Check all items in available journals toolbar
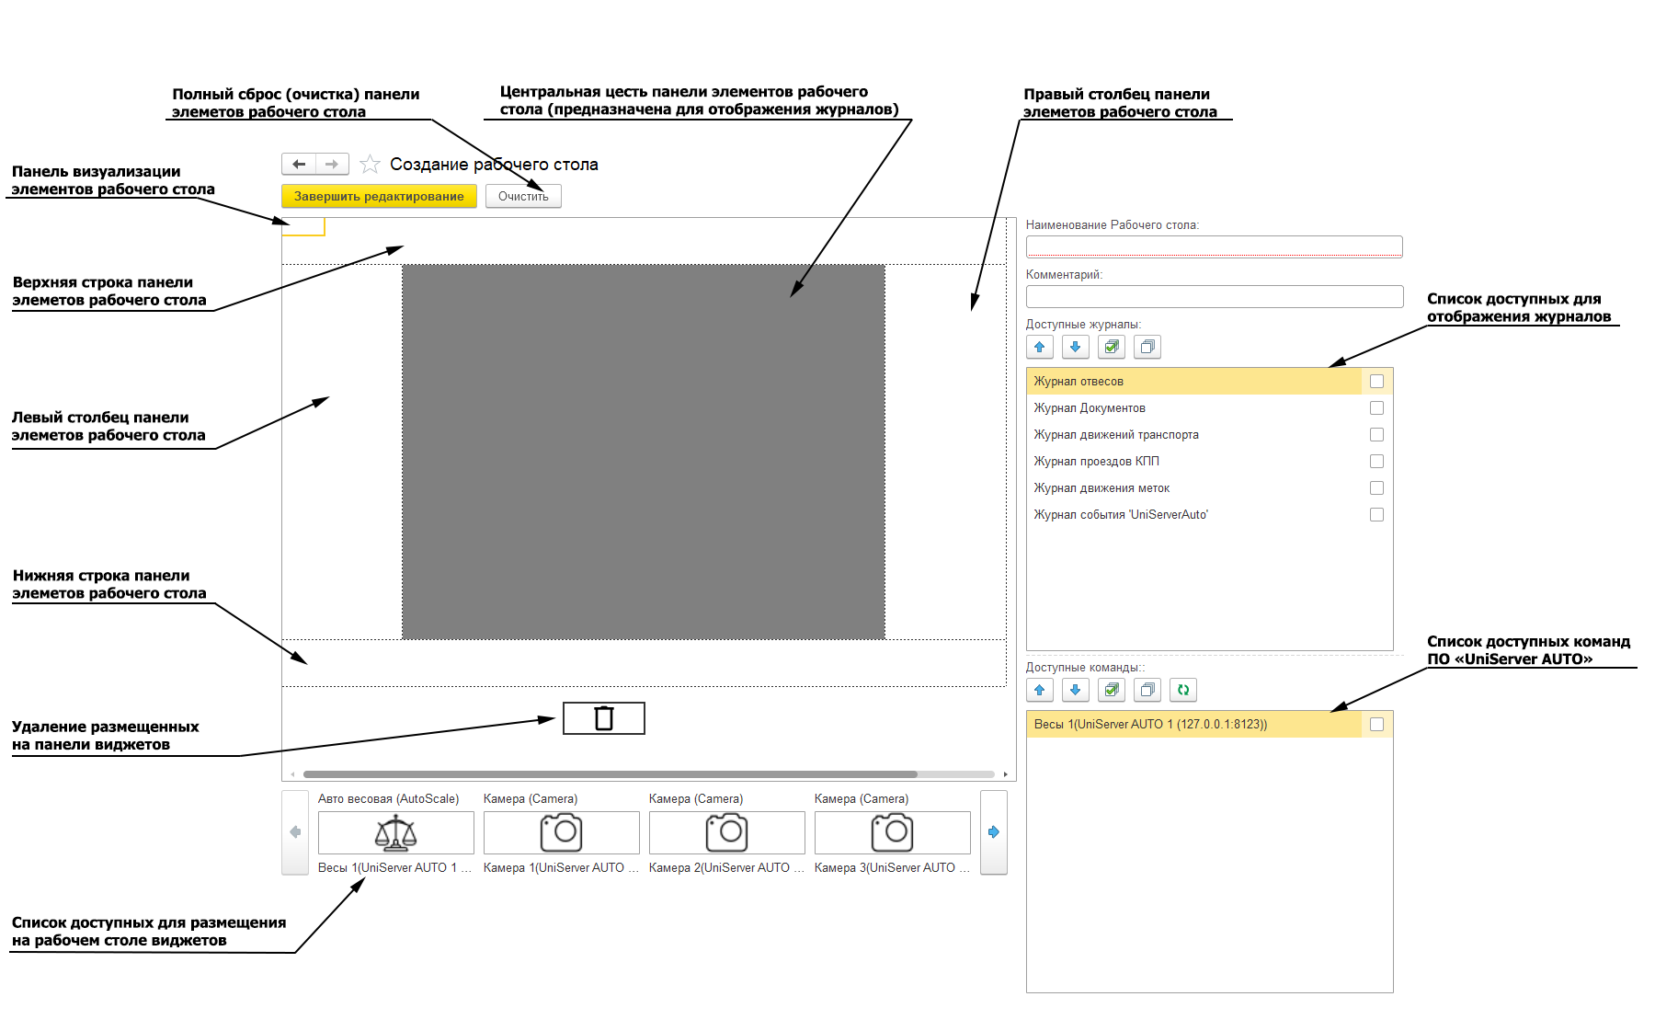This screenshot has width=1655, height=1031. coord(1112,347)
